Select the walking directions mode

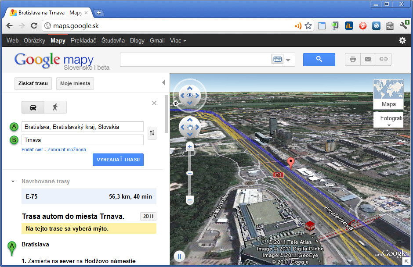pos(55,107)
